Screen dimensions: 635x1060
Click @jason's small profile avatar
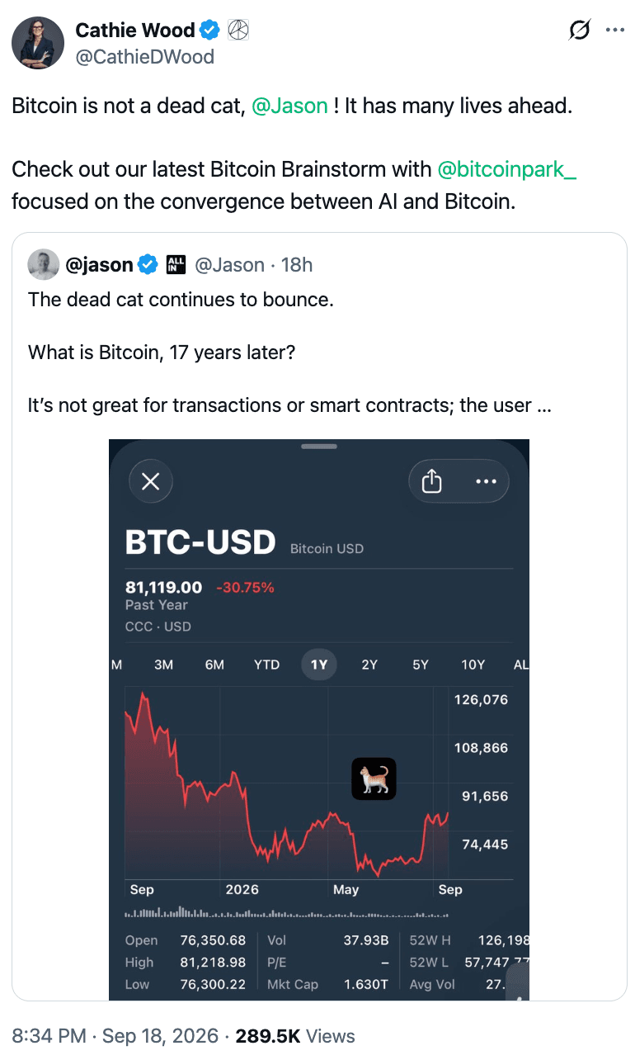pos(44,264)
